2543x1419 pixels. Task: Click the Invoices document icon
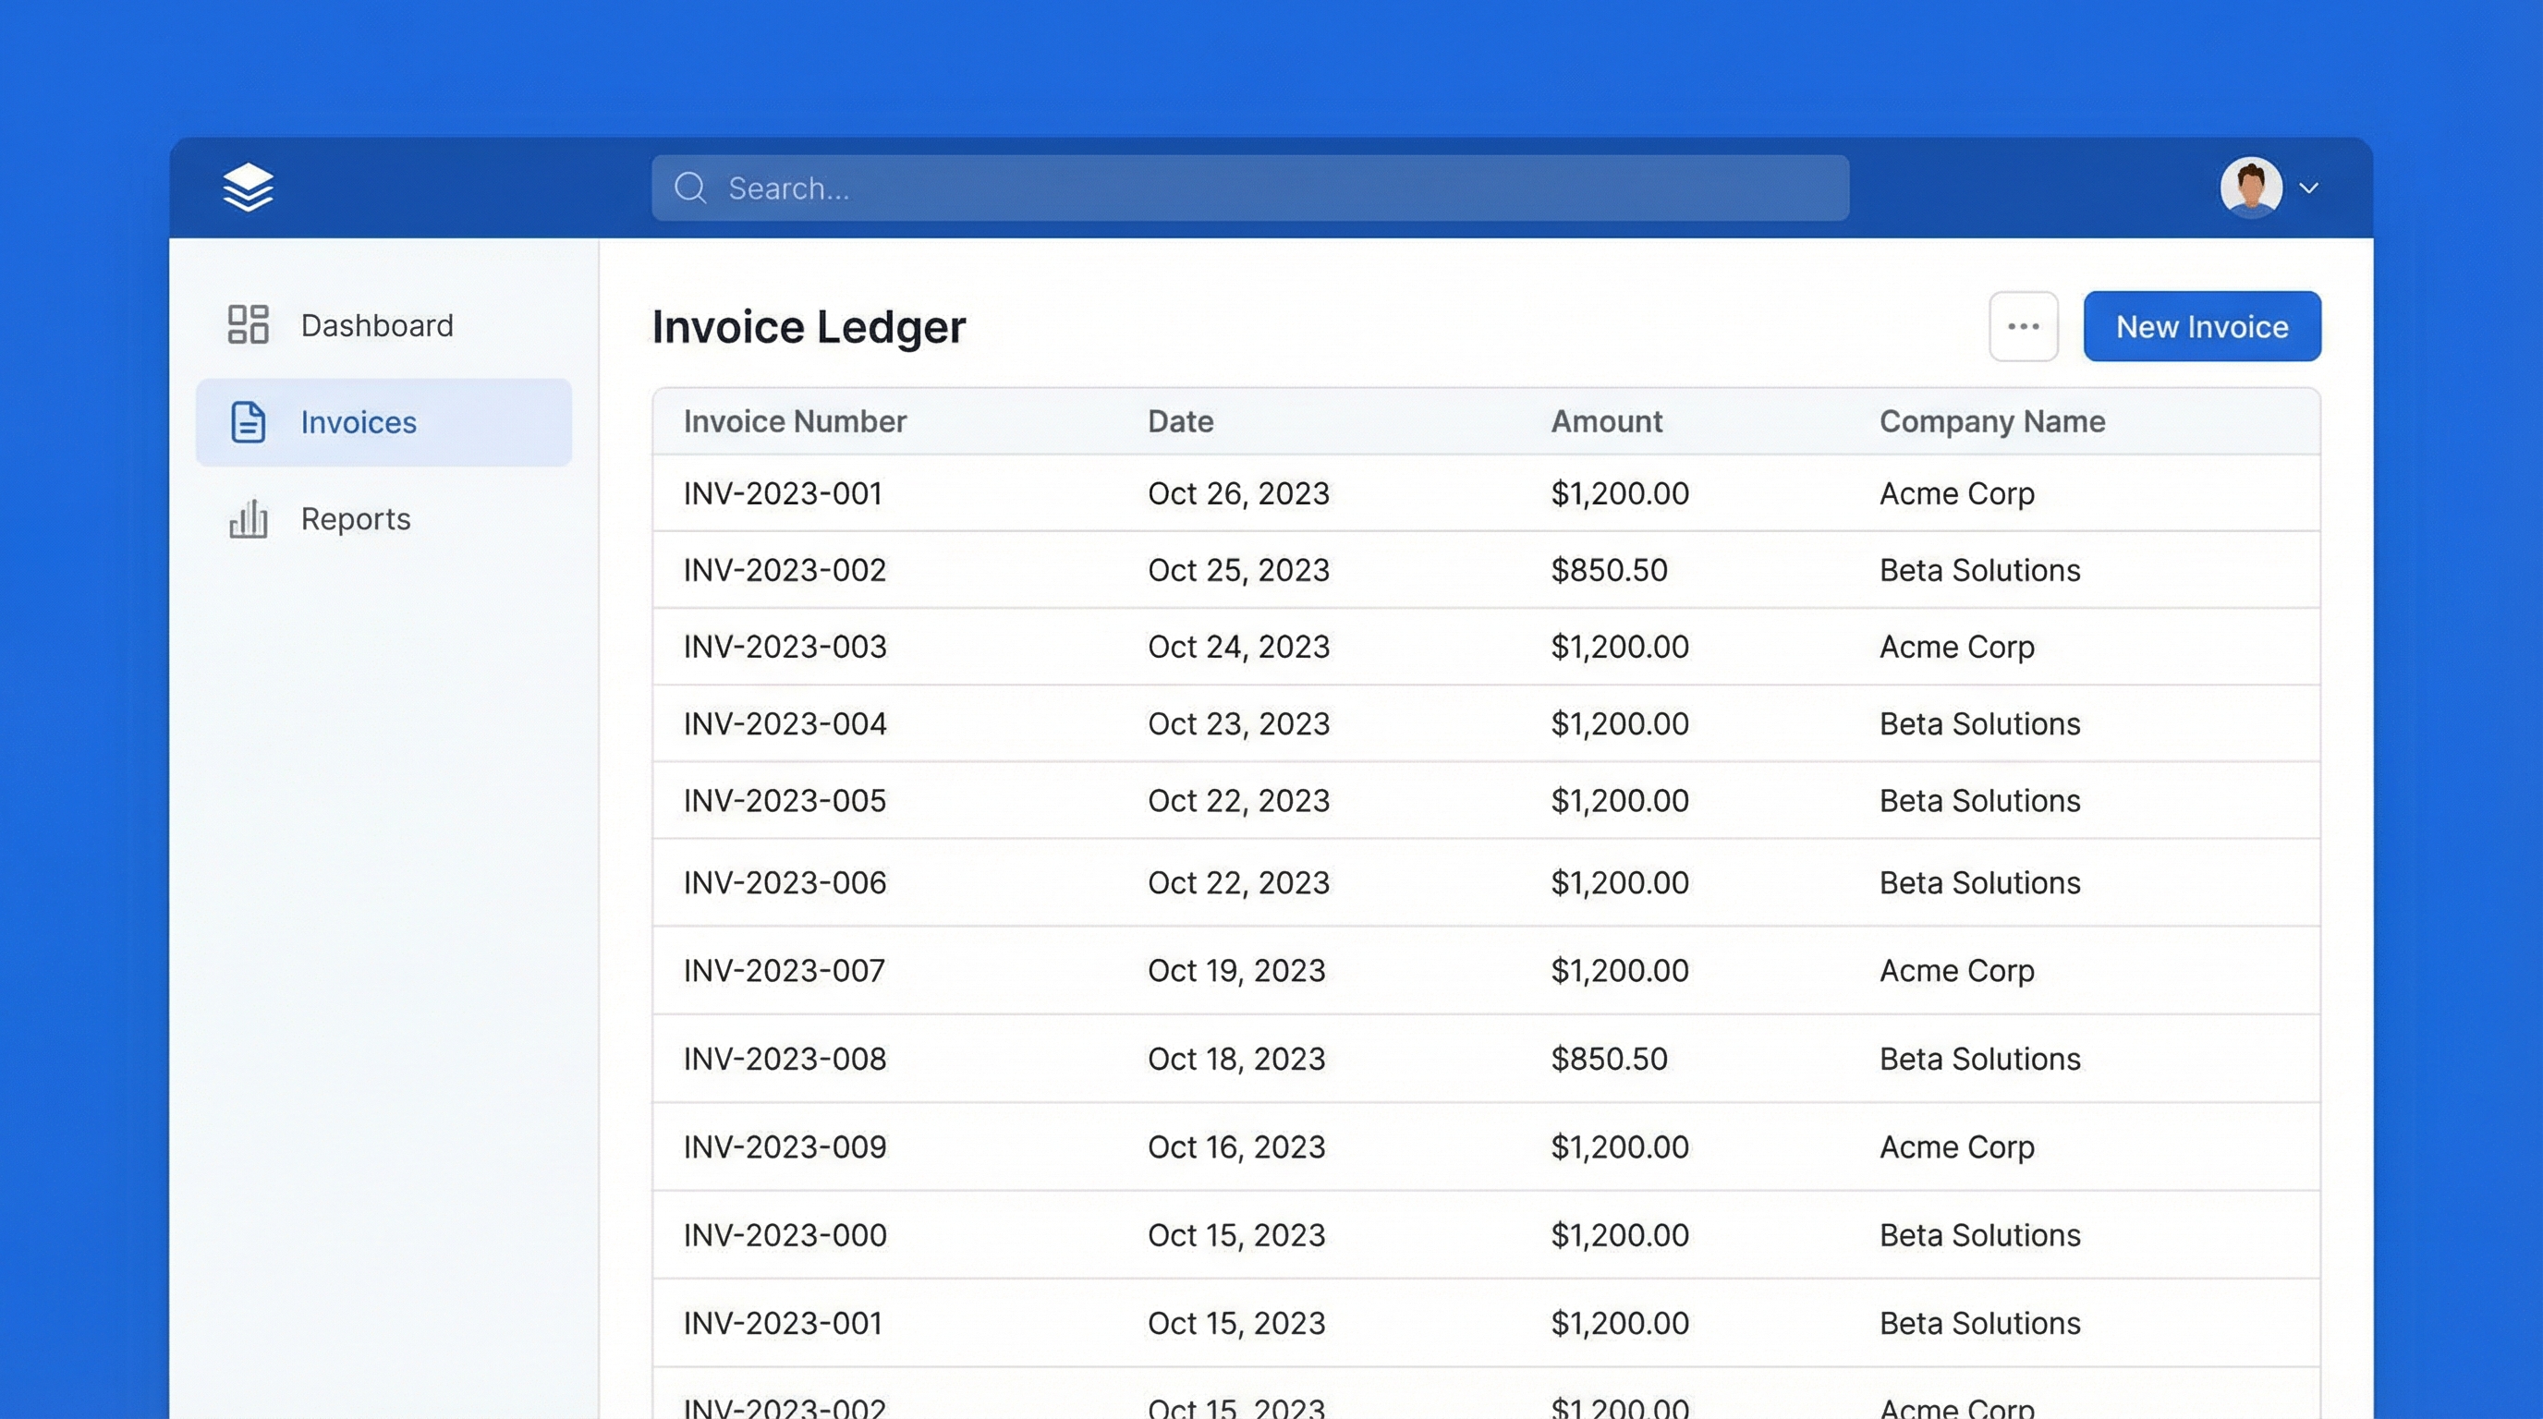(248, 422)
